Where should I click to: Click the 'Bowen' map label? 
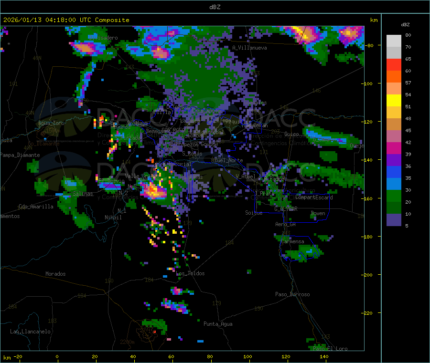click(318, 213)
